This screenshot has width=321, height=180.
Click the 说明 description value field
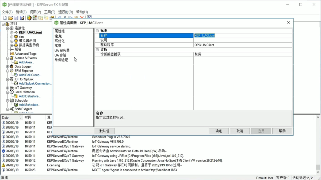243,40
